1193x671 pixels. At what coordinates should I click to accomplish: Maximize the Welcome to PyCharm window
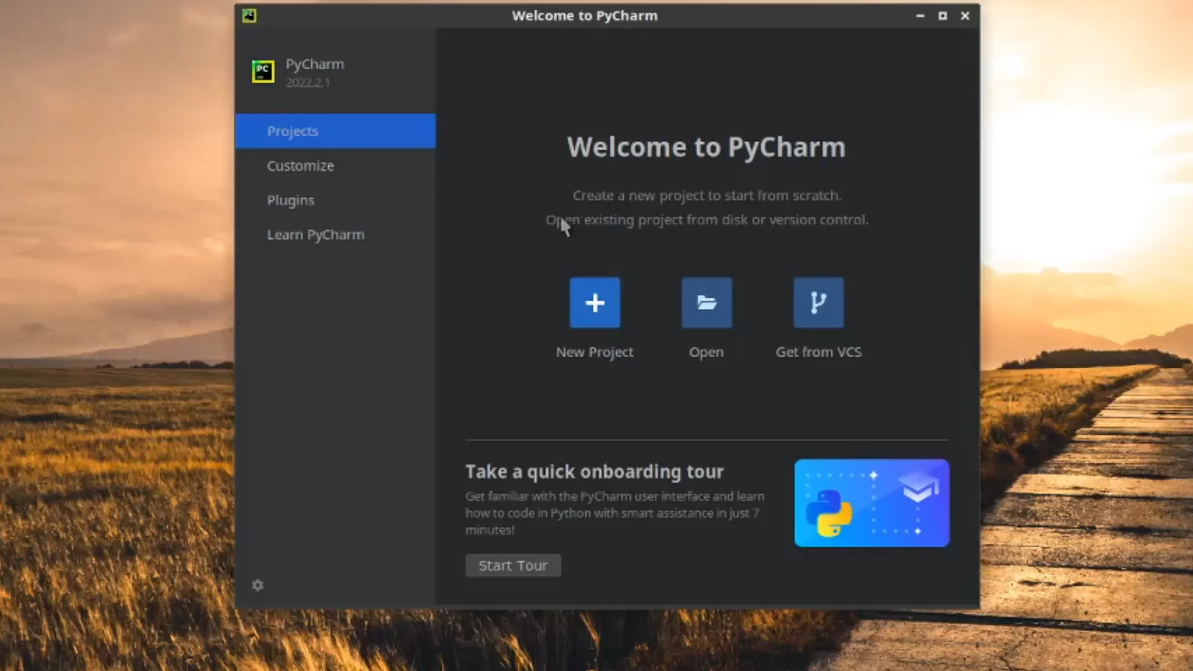(x=942, y=16)
